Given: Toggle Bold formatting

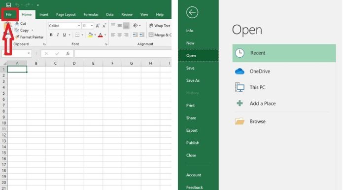Looking at the screenshot, I should pos(51,35).
